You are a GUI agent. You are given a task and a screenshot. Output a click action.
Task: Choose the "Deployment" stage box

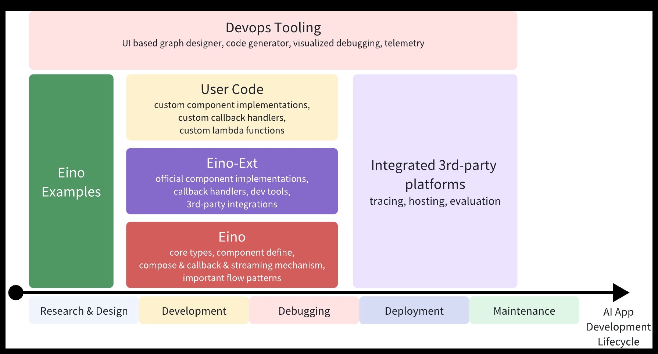(414, 310)
